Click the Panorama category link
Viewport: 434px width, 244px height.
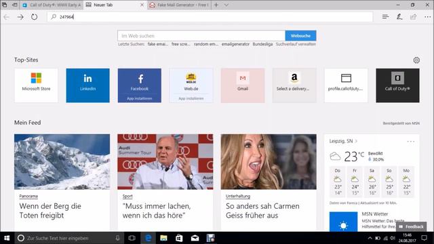pyautogui.click(x=28, y=196)
